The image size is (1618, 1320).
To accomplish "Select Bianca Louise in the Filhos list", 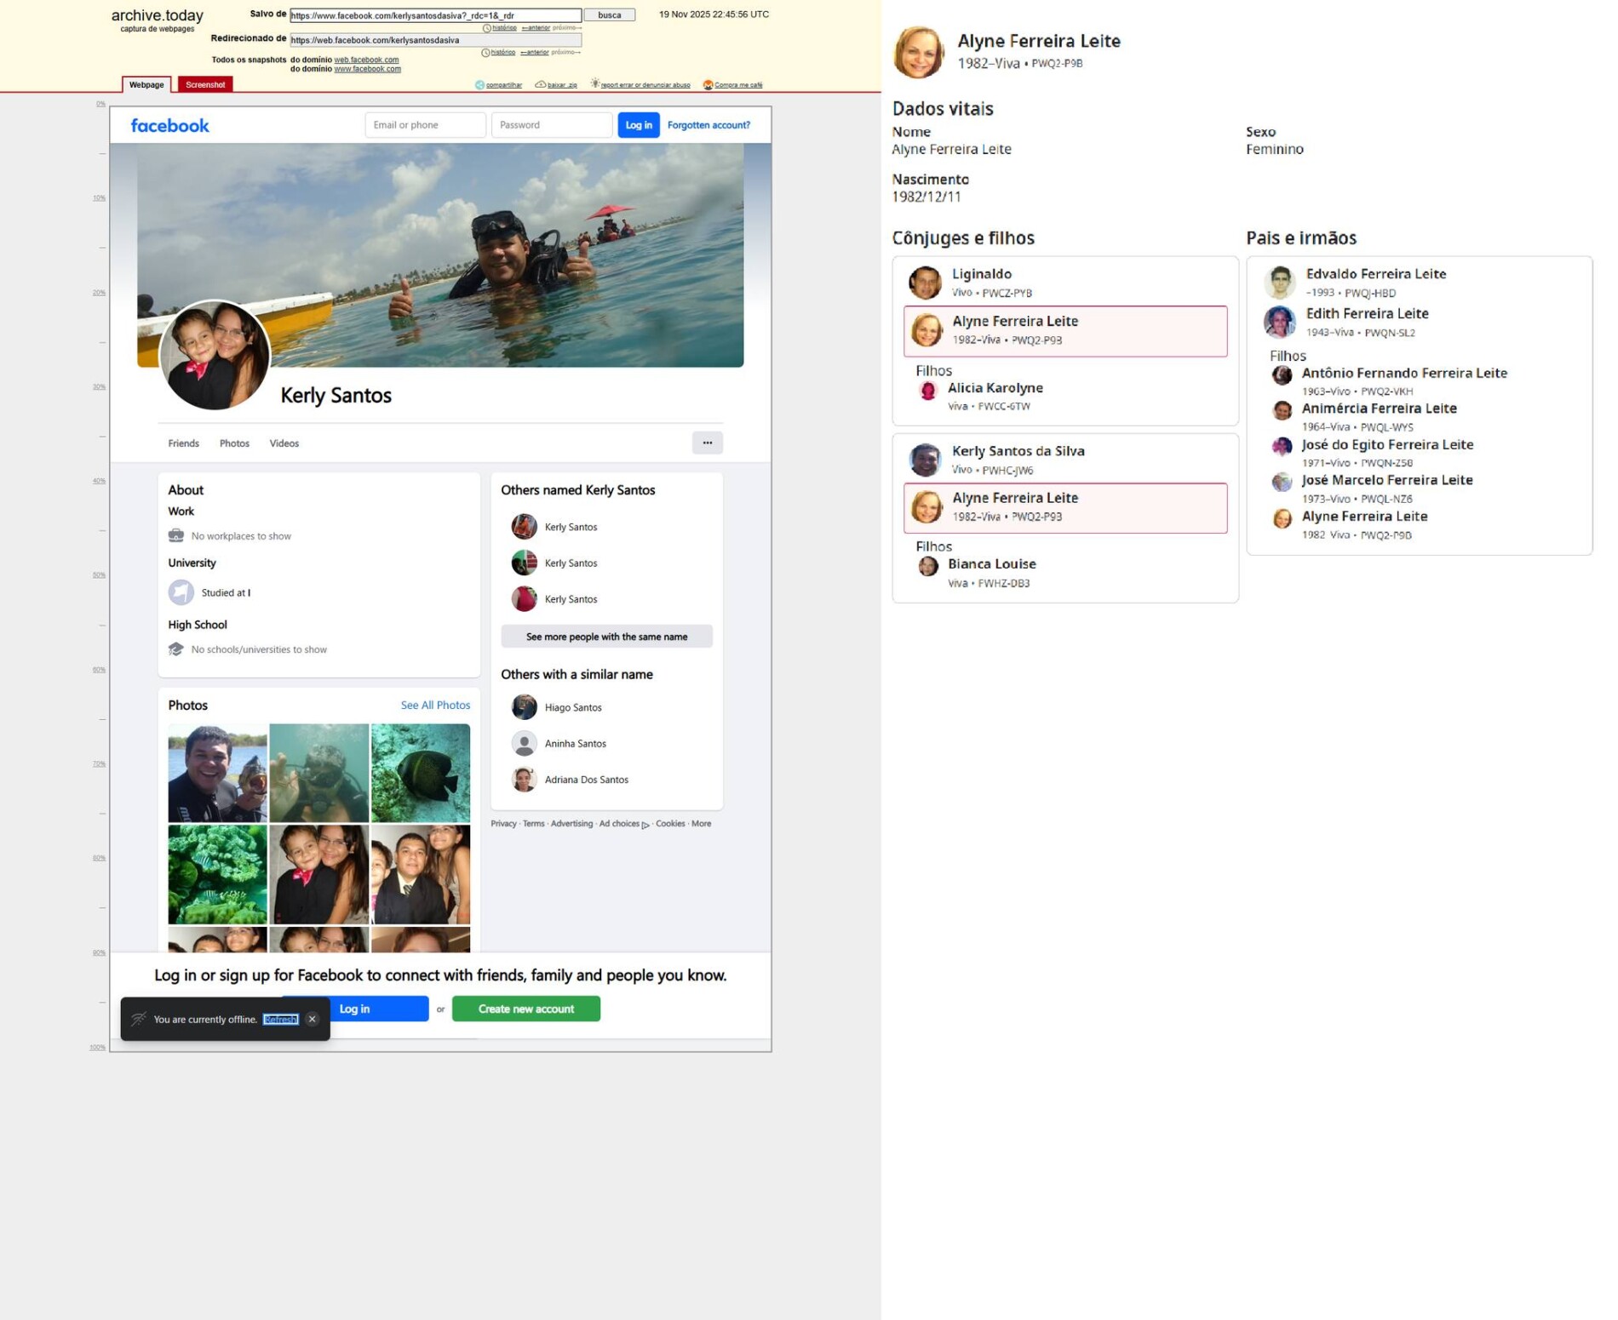I will coord(991,564).
